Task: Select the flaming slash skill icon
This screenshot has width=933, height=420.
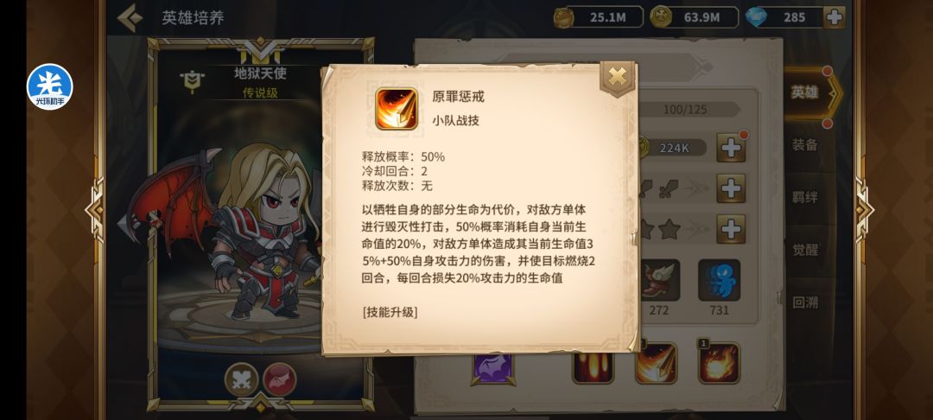Action: click(x=656, y=363)
